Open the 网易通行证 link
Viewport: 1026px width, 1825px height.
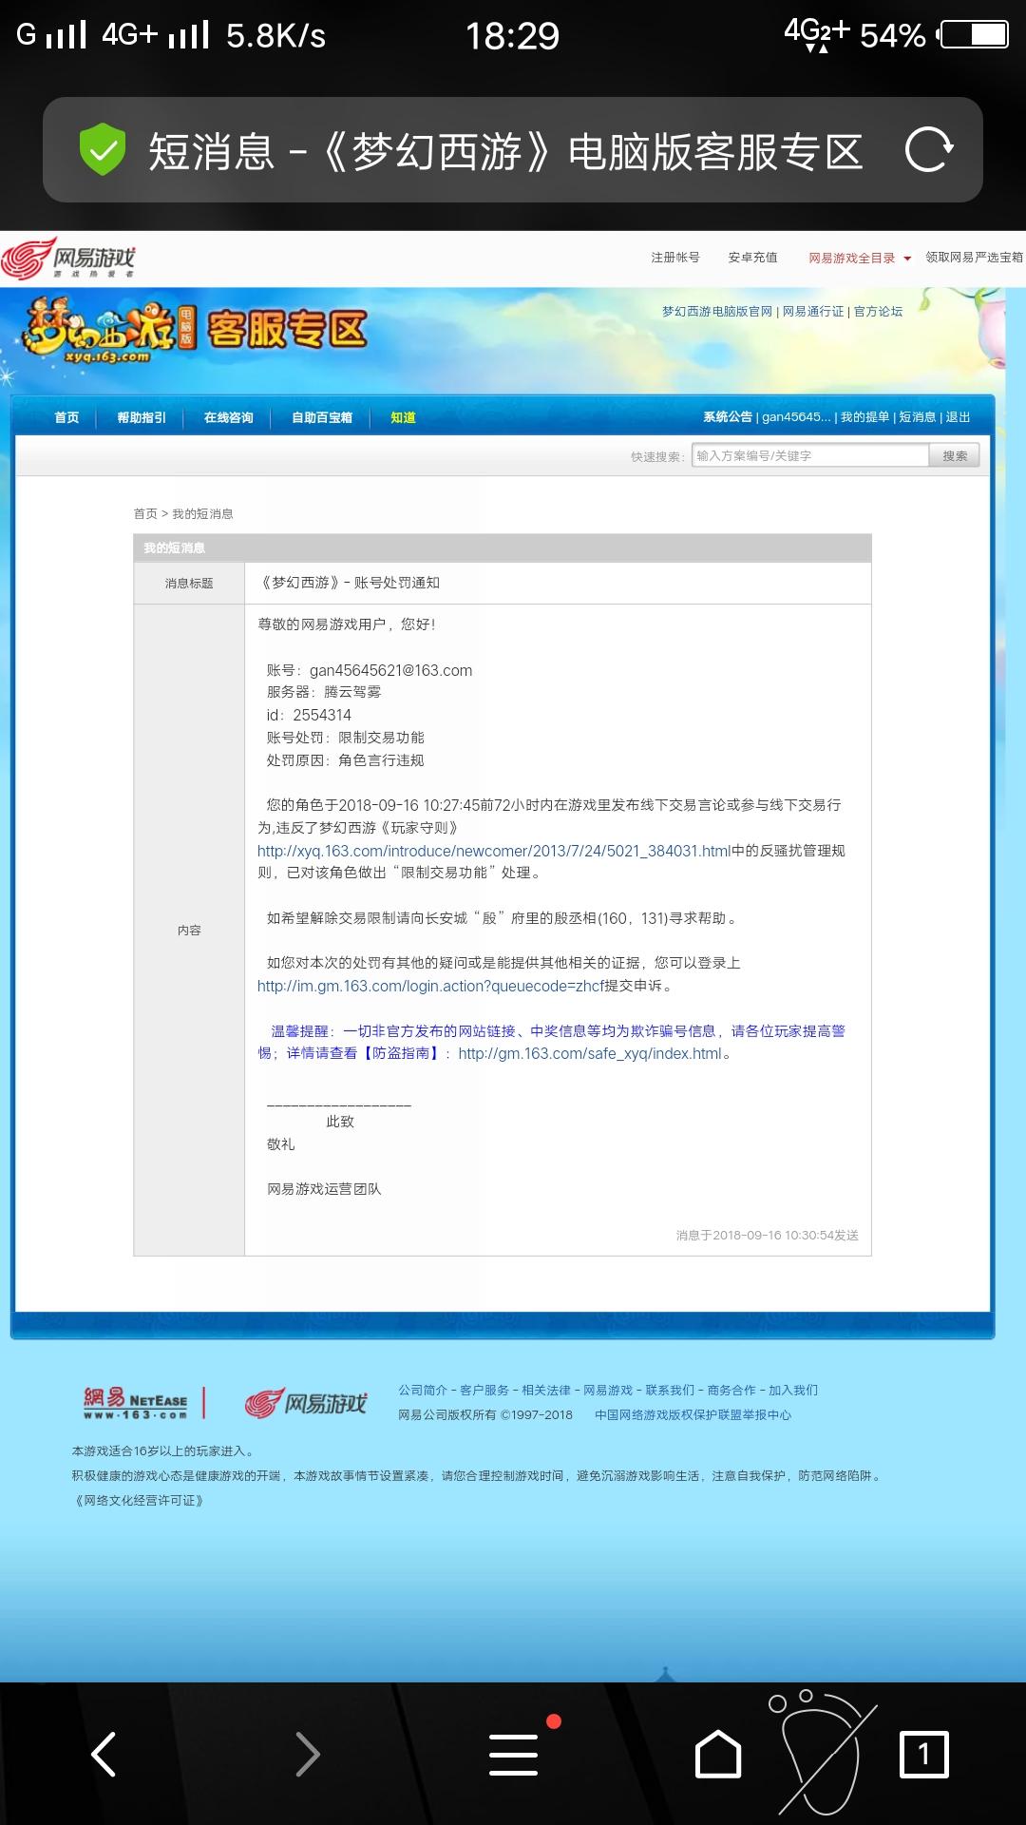(813, 311)
